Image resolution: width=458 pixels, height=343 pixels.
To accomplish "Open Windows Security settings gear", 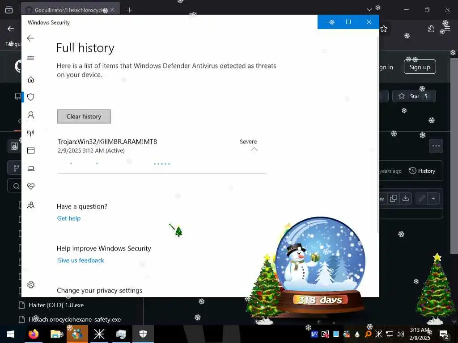I will click(31, 284).
